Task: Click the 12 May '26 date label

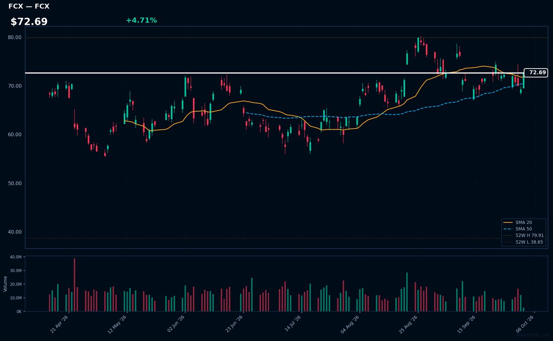Action: click(x=118, y=324)
